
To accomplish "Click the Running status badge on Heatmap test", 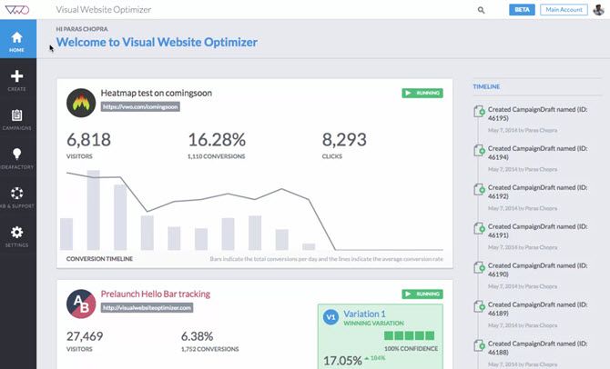I will pyautogui.click(x=422, y=93).
